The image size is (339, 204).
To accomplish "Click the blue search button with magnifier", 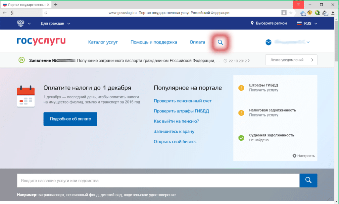I will [x=308, y=180].
